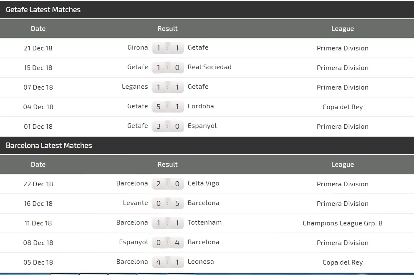Sort by Date column in Getafe table
Screen dimensions: 414x275
click(38, 29)
